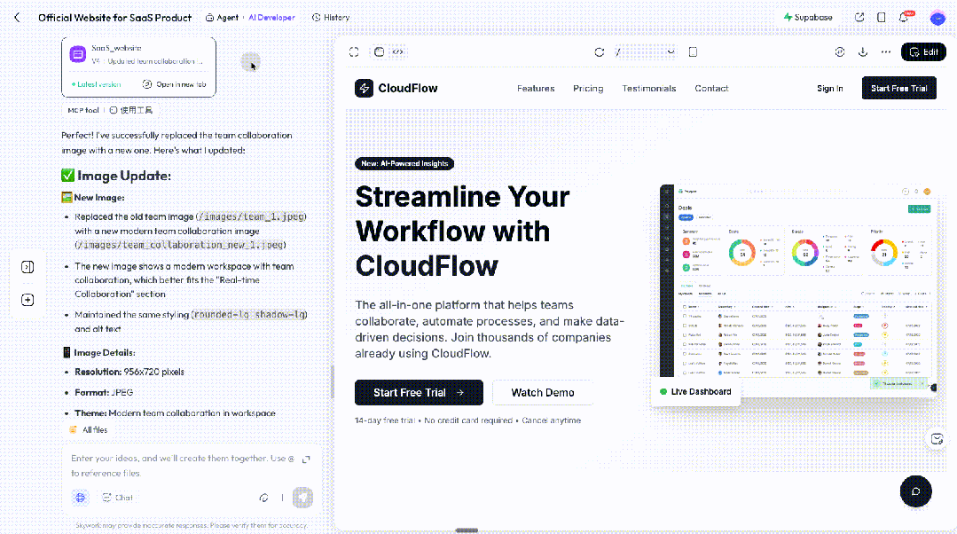Click the dashboard preview image
The width and height of the screenshot is (957, 534).
(797, 290)
